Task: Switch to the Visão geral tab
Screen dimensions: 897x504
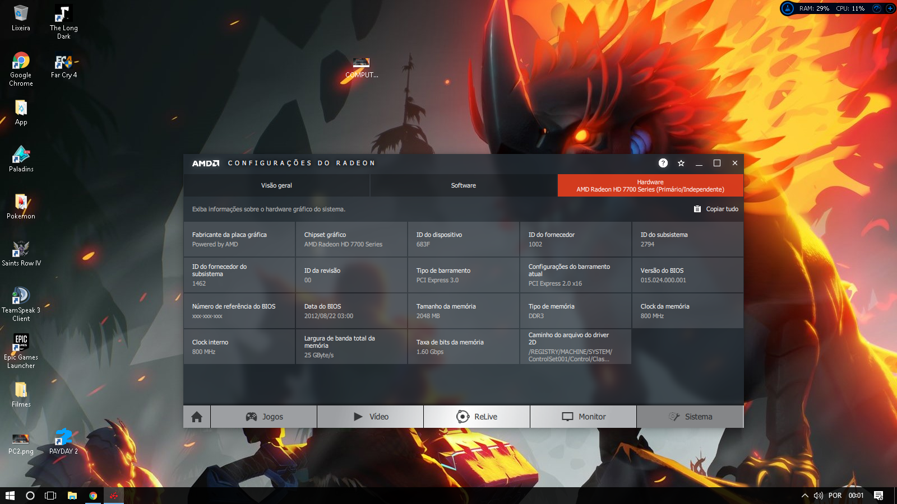Action: coord(276,185)
